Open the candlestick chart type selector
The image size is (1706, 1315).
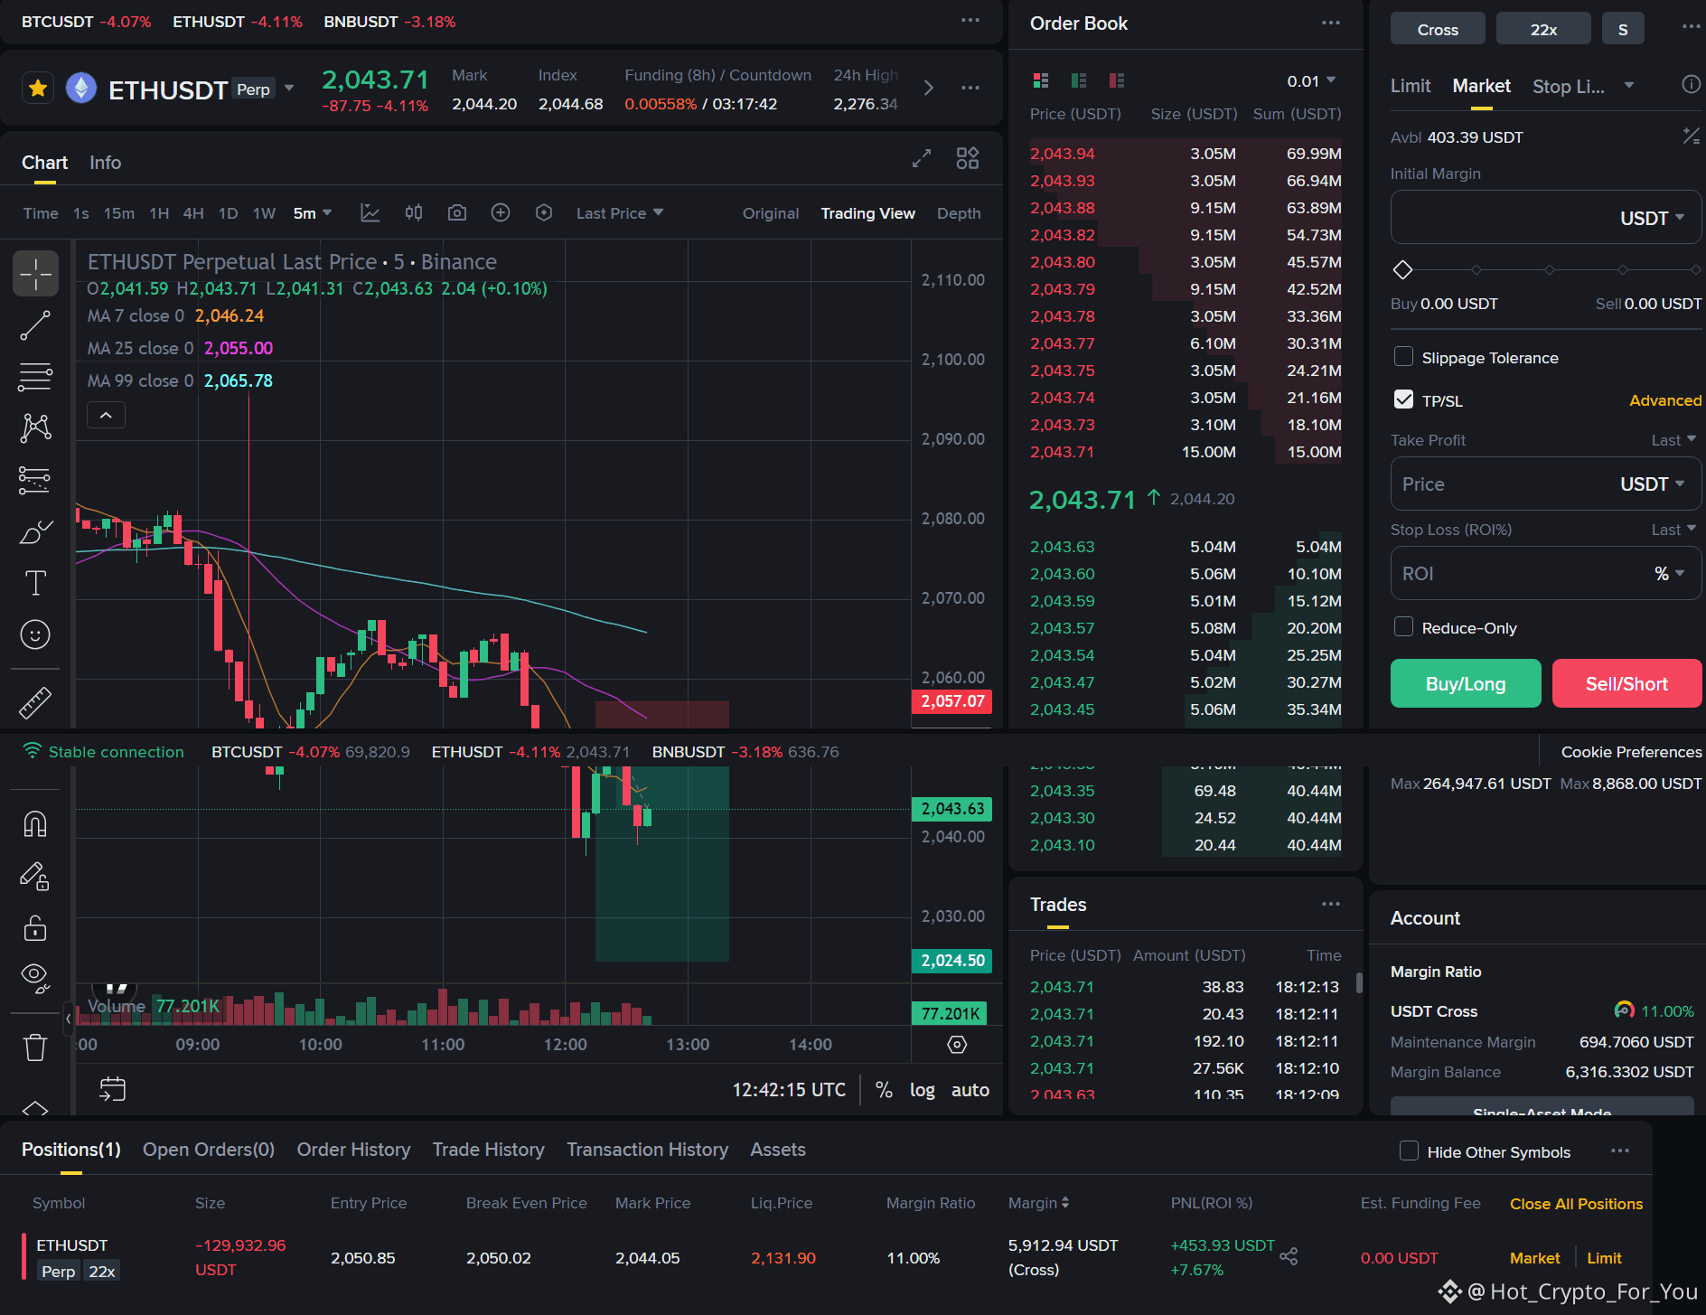pyautogui.click(x=414, y=212)
